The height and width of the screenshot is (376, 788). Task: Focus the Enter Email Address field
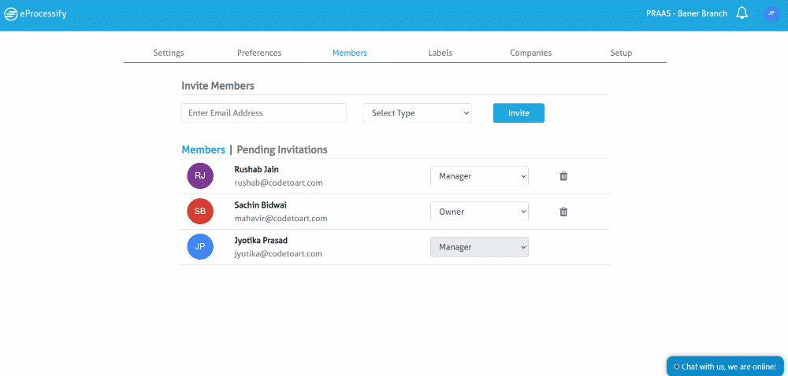264,112
